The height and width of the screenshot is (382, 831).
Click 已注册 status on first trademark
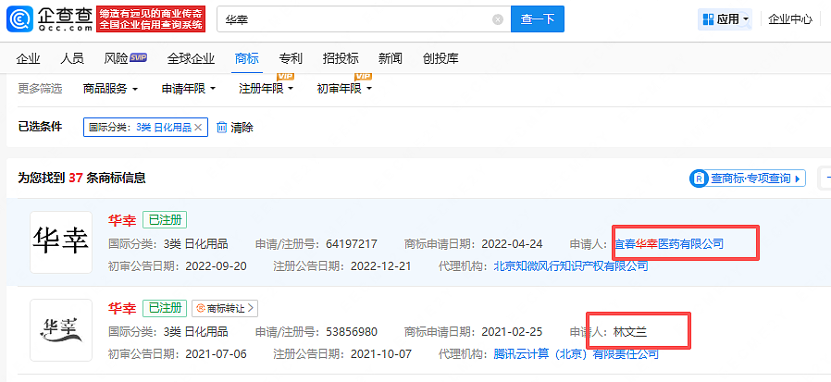(165, 220)
